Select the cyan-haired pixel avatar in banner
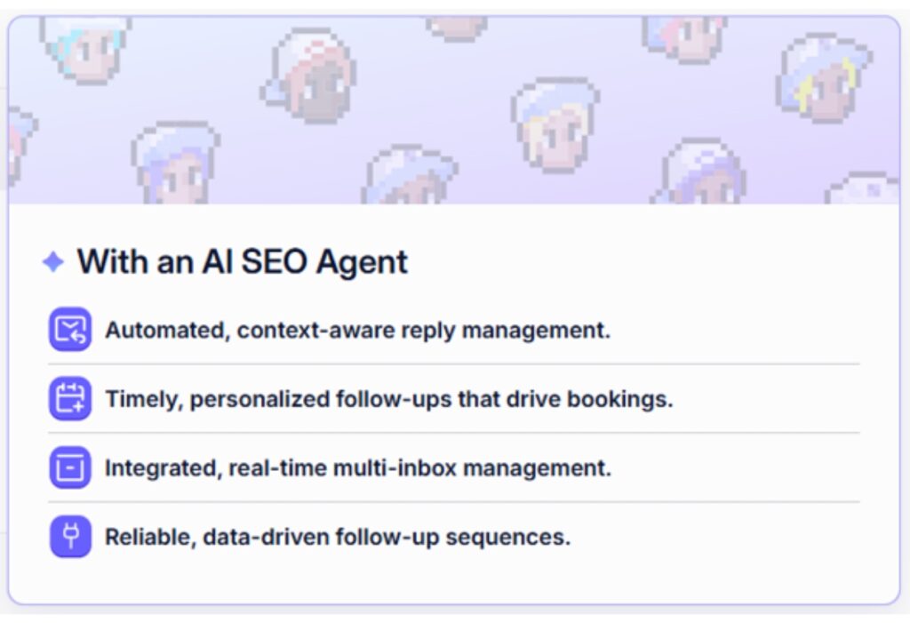 (83, 46)
